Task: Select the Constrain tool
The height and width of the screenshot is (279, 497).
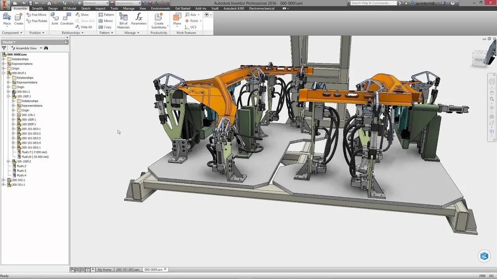Action: tap(67, 19)
